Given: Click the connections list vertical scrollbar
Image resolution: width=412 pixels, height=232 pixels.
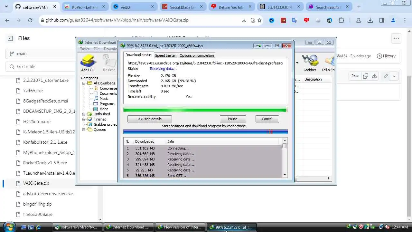Looking at the screenshot, I should point(285,158).
